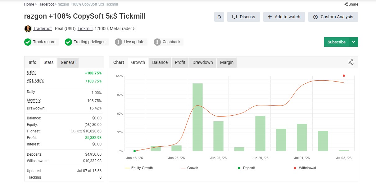Click the Abs. Gain label
376x187 pixels.
35,80
